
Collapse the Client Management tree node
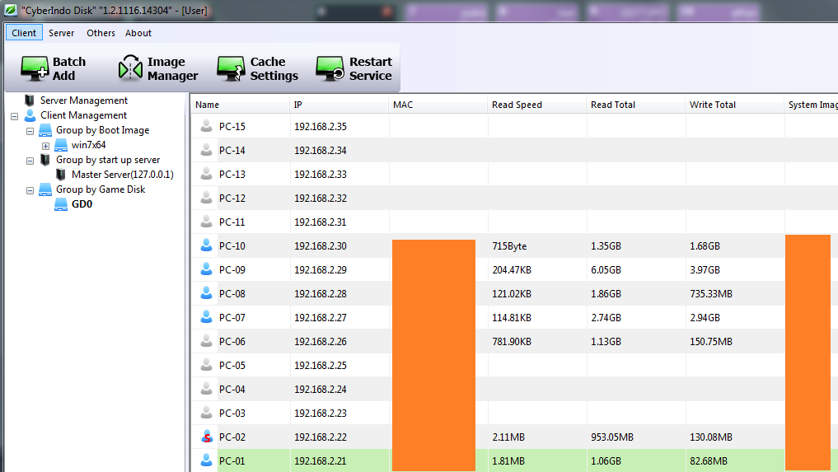pos(15,116)
